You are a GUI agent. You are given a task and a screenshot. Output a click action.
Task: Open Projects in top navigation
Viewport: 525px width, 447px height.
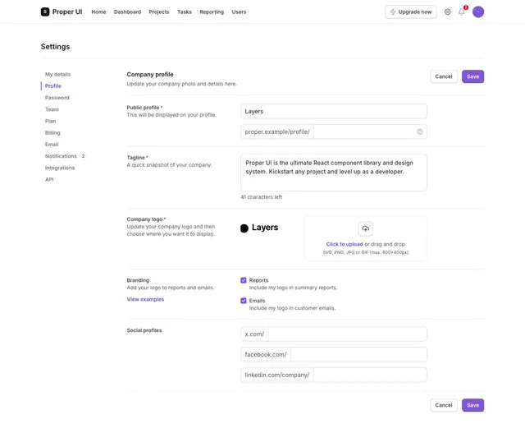158,12
